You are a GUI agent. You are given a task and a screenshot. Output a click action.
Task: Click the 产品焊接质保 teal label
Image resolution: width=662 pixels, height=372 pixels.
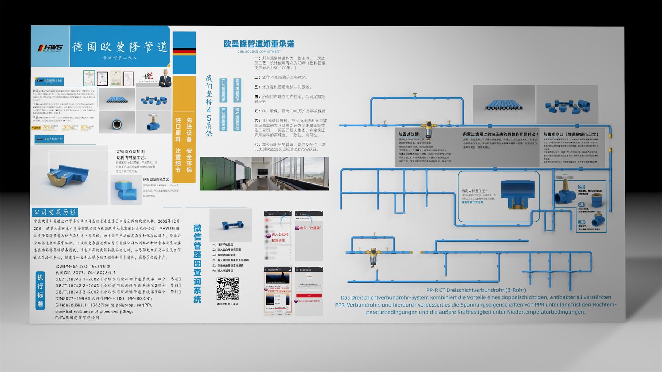pos(223,119)
